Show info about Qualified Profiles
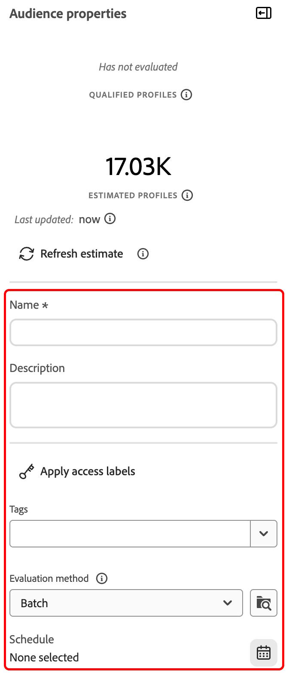This screenshot has height=673, width=286. point(186,95)
